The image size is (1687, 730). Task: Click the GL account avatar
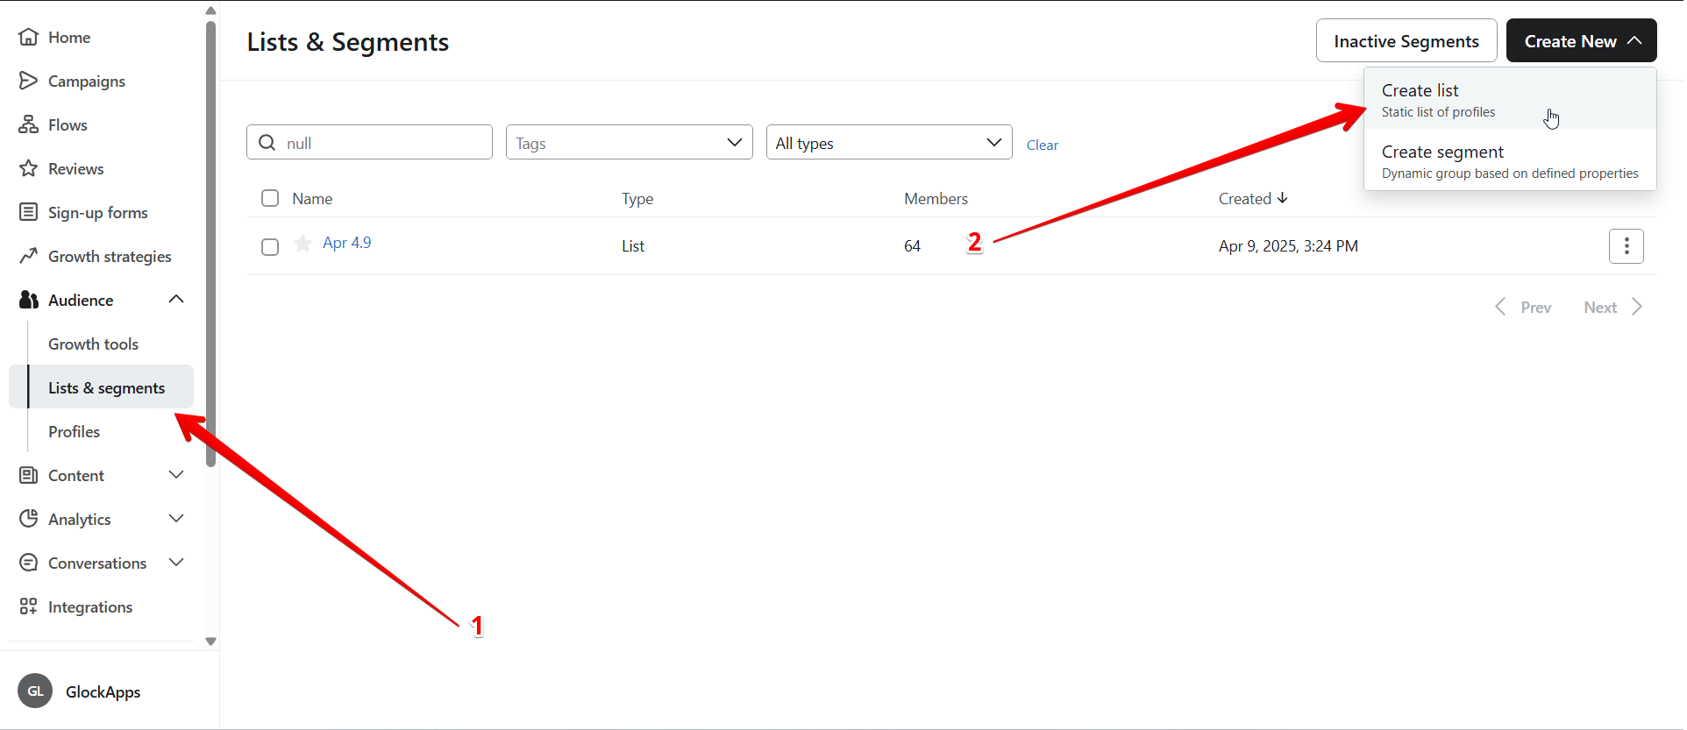pos(35,691)
